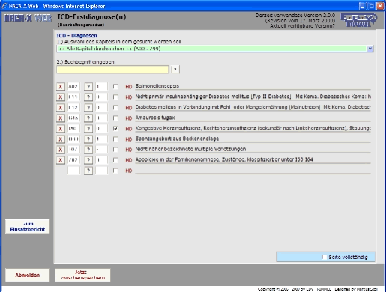Click the subcode field of empty last row
Image resolution: width=386 pixels, height=292 pixels.
tap(101, 171)
